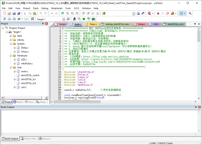Collapse the Target 1 tree node
The height and width of the screenshot is (145, 202).
pos(7,32)
